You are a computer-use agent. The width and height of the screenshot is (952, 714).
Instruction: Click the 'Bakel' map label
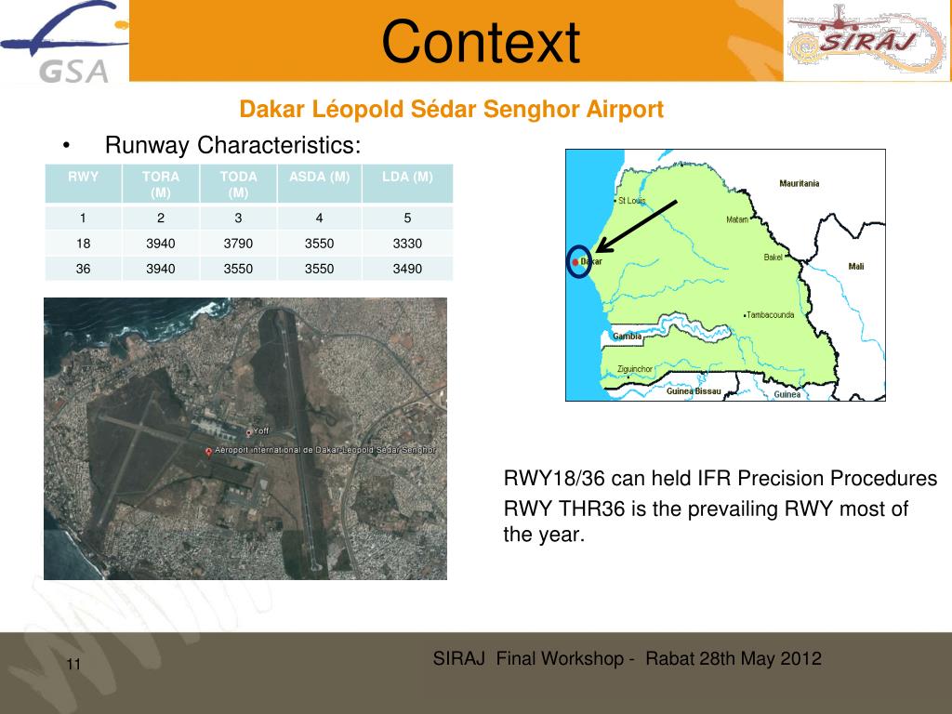(x=773, y=258)
